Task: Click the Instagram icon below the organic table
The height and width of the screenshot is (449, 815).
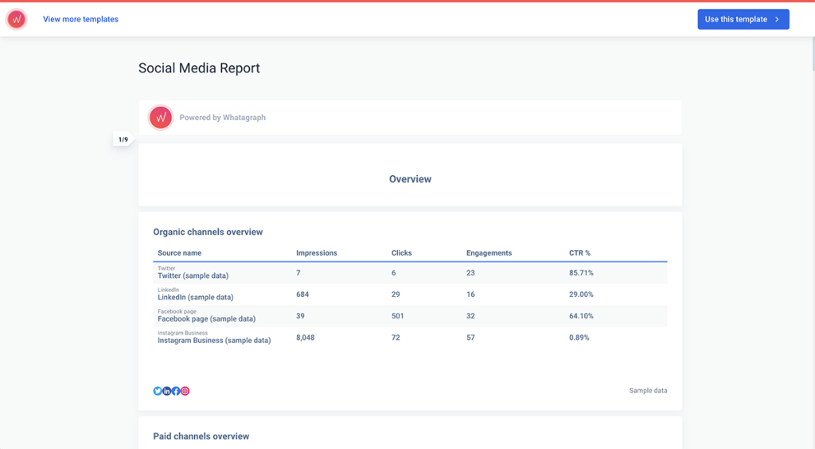Action: coord(185,391)
